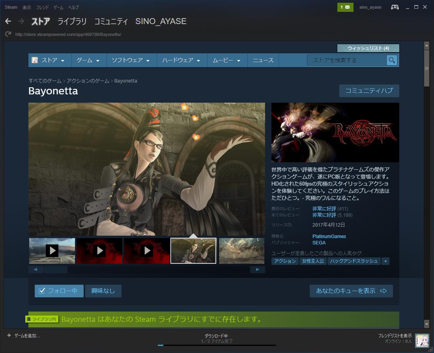Open the フレンド menu

click(42, 7)
